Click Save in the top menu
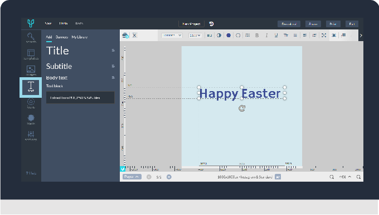Screen dimensions: 379x215 tap(48, 23)
